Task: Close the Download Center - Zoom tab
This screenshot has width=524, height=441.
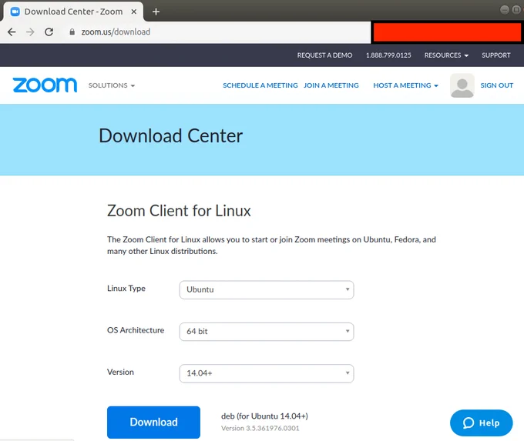Action: click(x=133, y=12)
